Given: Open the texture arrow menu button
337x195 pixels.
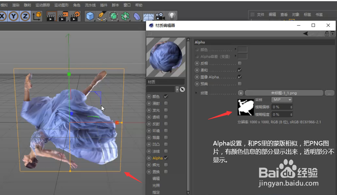Looking at the screenshot, I should 241,93.
